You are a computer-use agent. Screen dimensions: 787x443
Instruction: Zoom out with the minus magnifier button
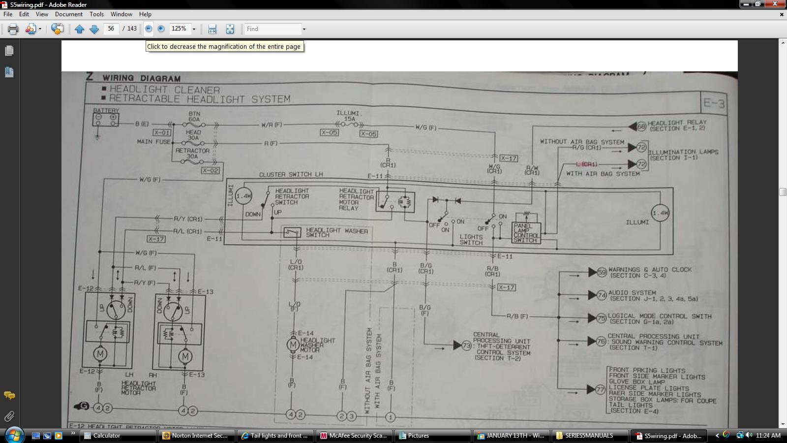click(x=149, y=29)
